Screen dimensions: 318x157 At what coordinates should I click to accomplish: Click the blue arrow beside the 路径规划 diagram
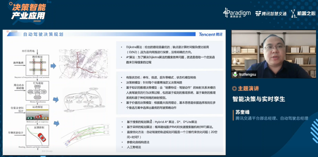coord(53,66)
